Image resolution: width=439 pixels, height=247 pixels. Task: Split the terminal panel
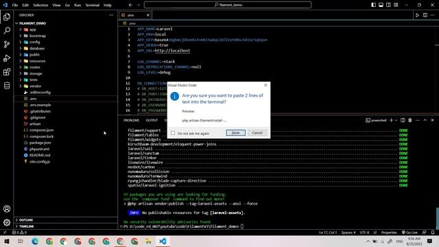point(403,120)
